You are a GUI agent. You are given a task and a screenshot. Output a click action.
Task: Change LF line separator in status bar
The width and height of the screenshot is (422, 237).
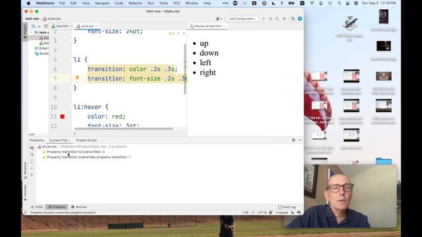253,213
